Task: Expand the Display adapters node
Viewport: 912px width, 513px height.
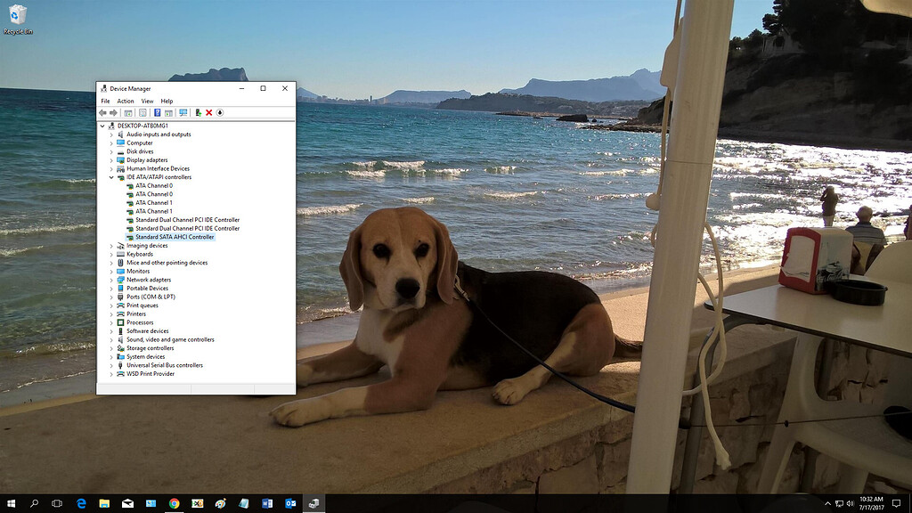Action: tap(111, 160)
